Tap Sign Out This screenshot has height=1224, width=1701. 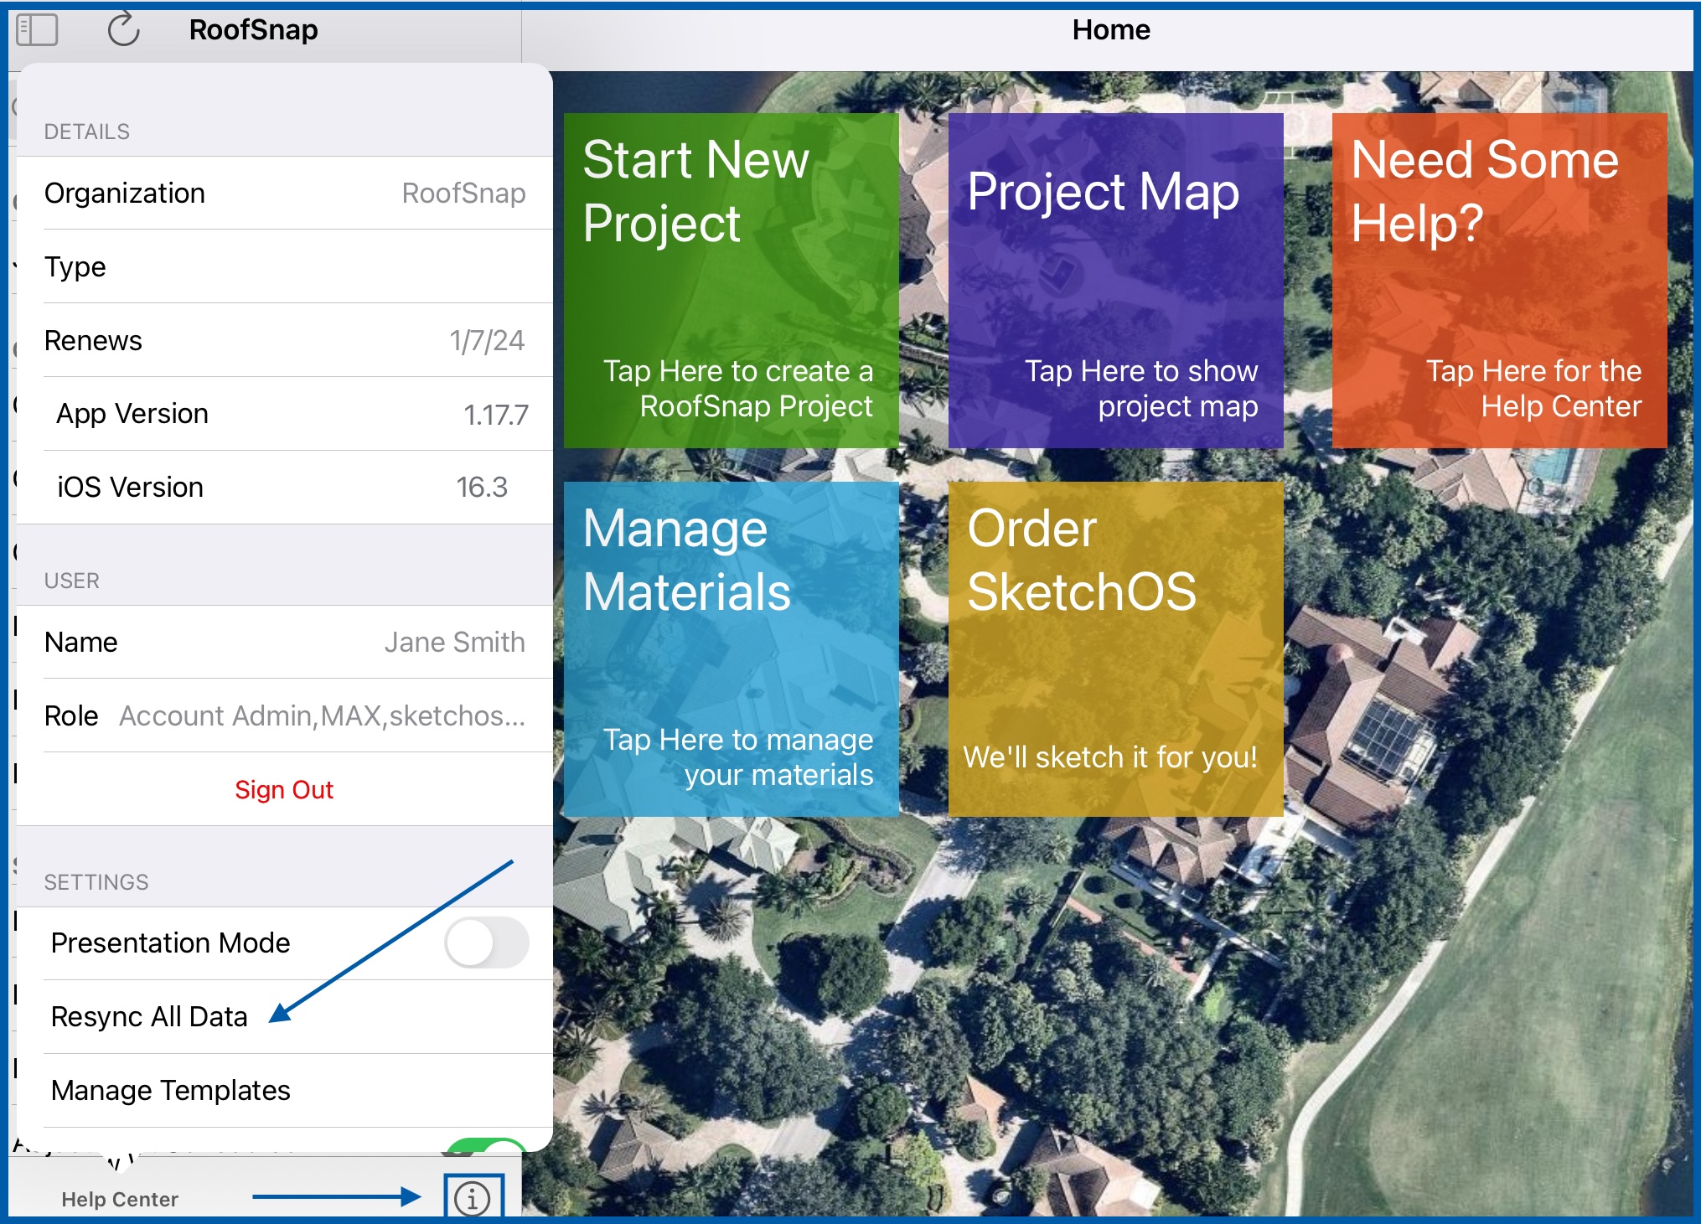(x=284, y=790)
